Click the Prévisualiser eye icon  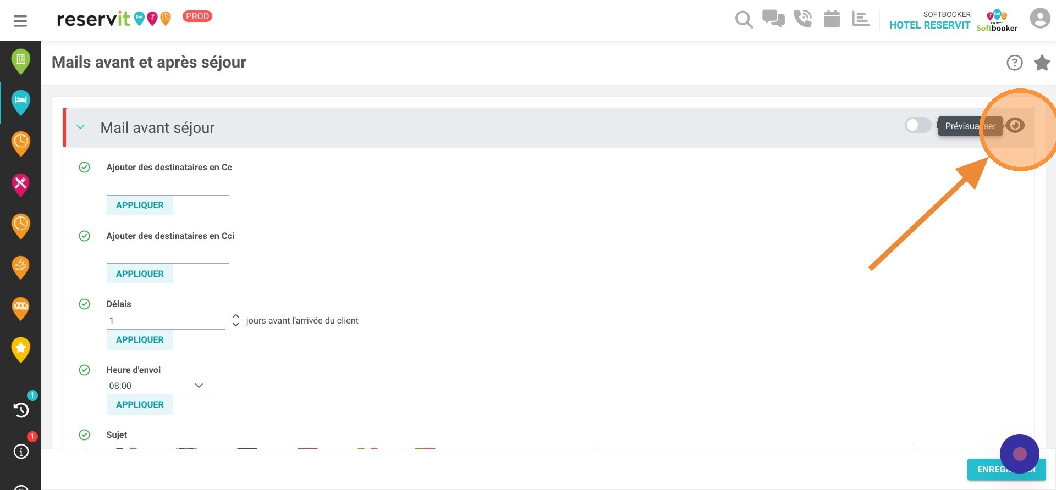1015,126
